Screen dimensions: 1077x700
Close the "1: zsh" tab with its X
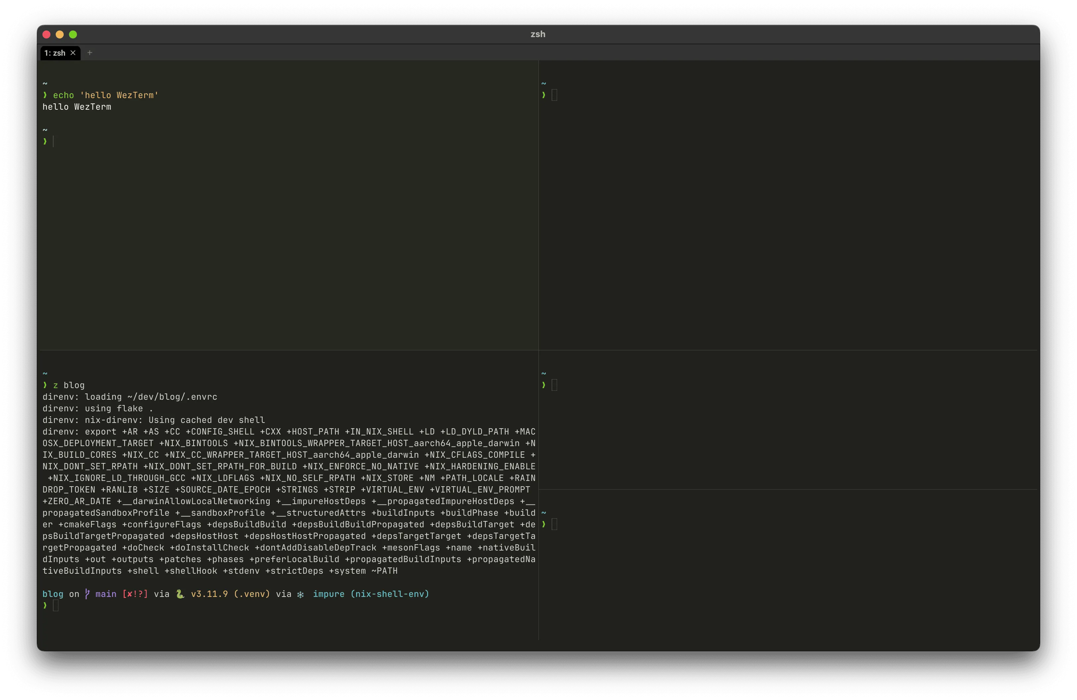pyautogui.click(x=74, y=53)
